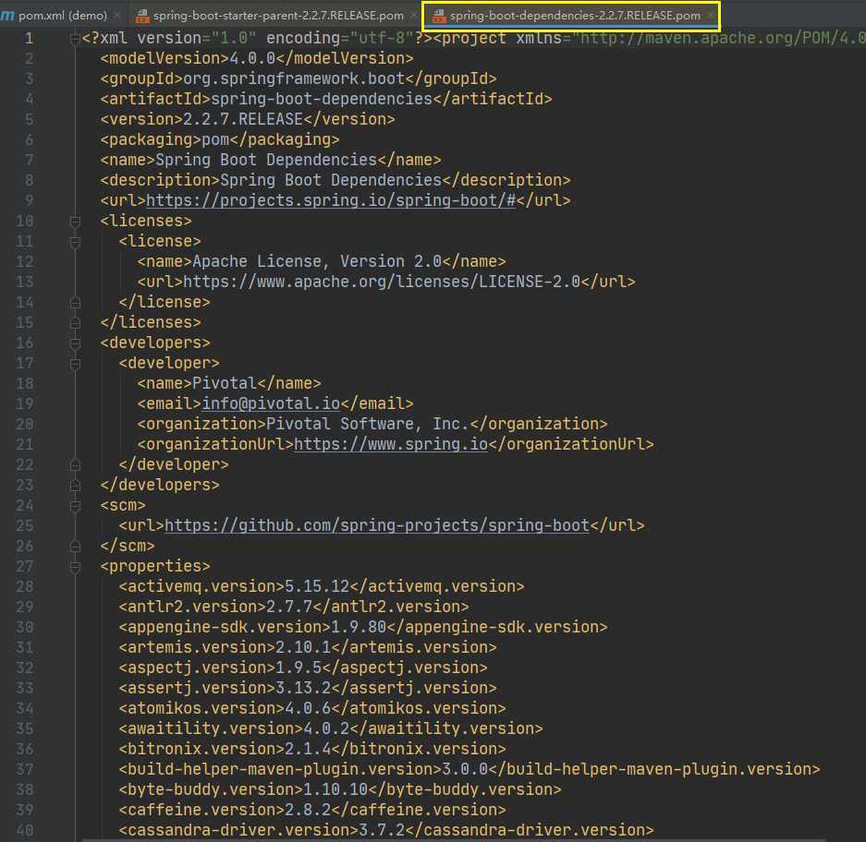Click the packaging pom value

click(214, 139)
